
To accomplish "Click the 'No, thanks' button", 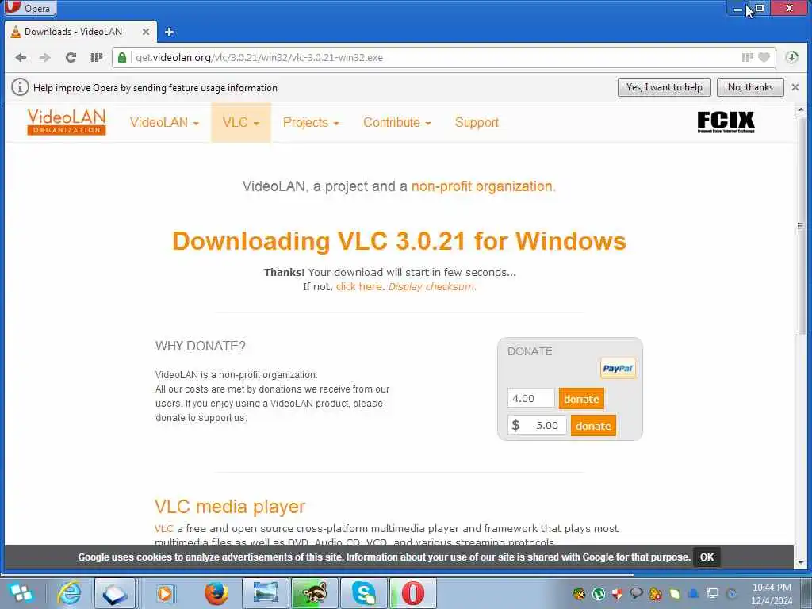I will pyautogui.click(x=750, y=87).
